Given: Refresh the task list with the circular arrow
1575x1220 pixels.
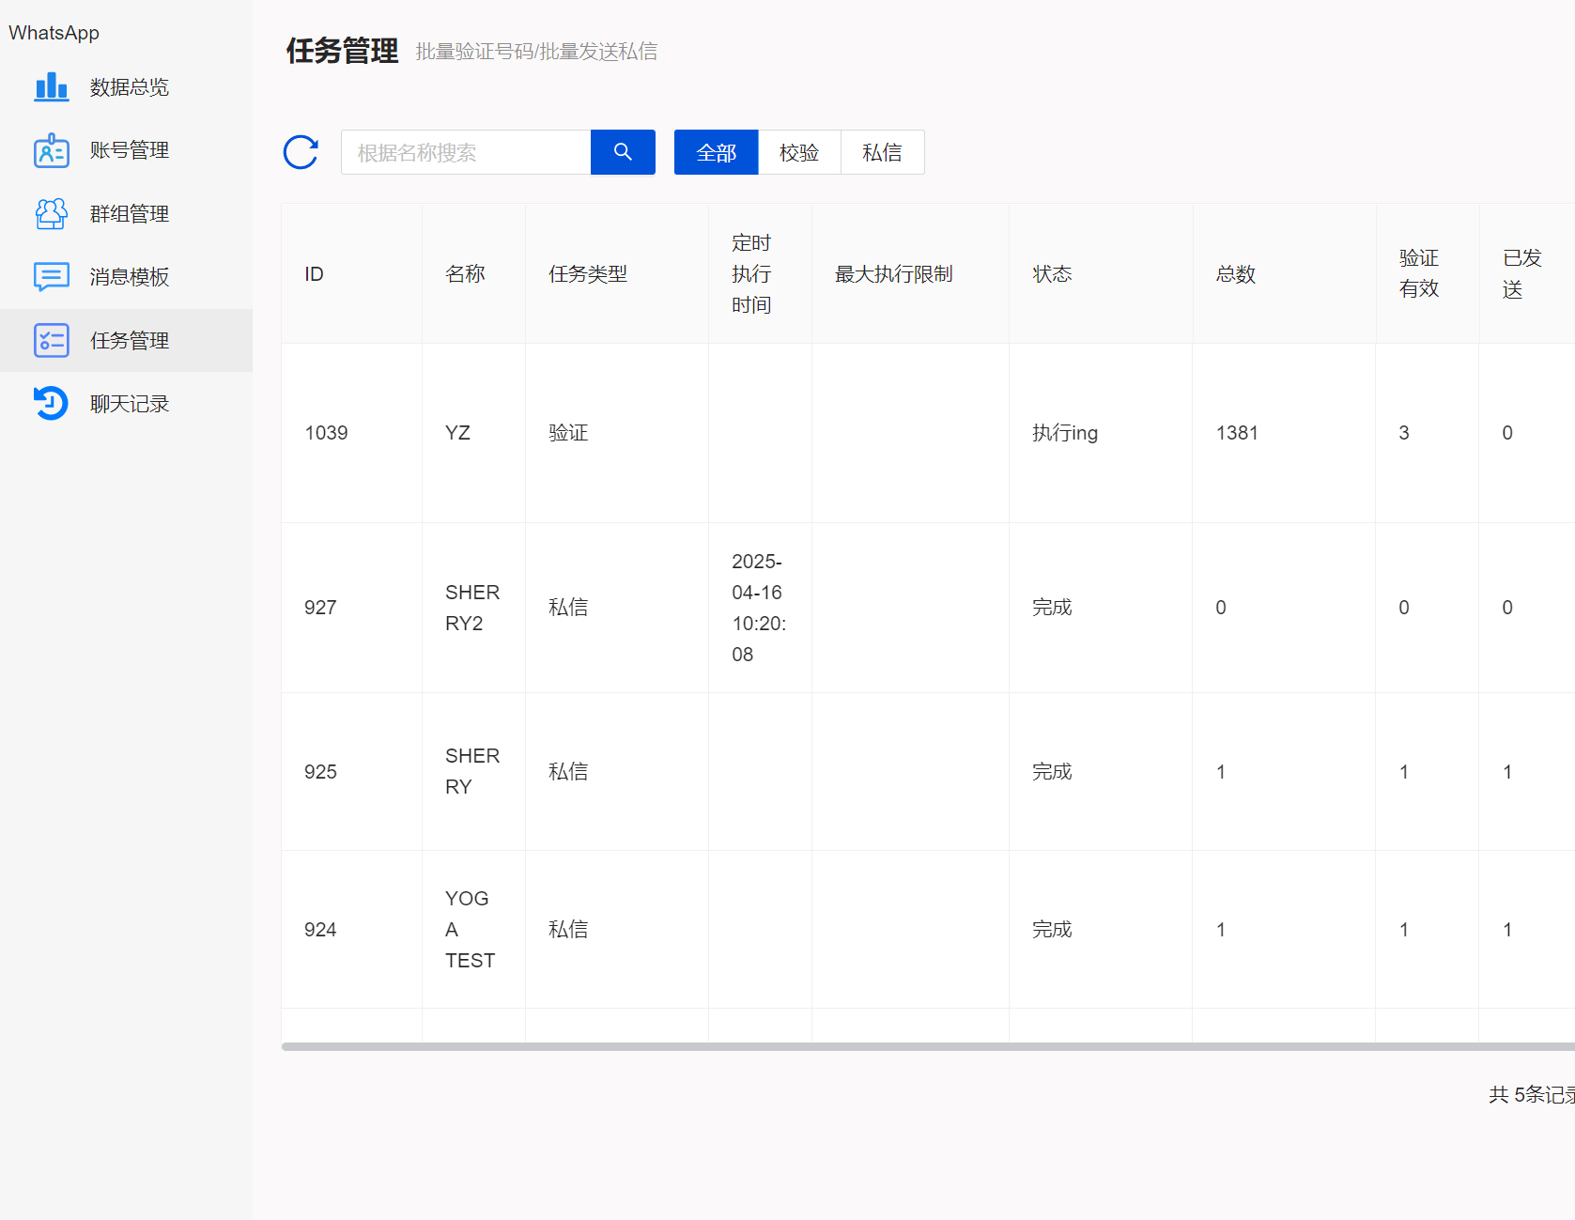Looking at the screenshot, I should click(x=301, y=152).
